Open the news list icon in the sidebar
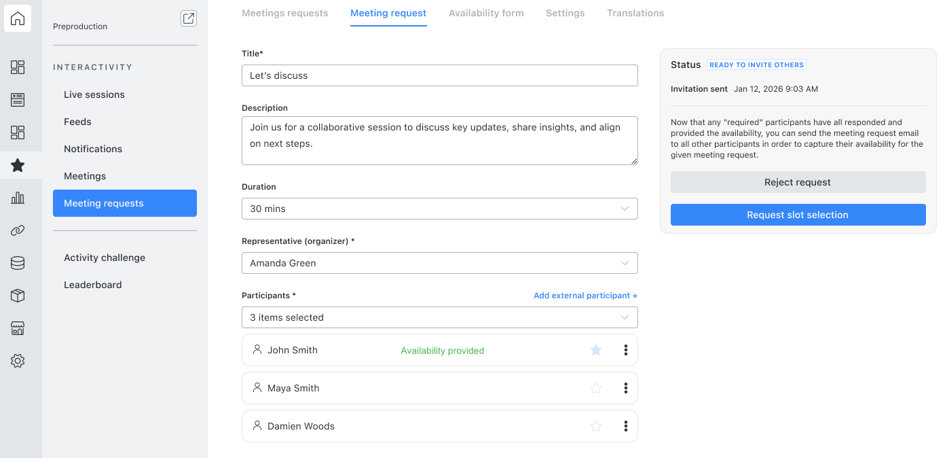 tap(18, 100)
